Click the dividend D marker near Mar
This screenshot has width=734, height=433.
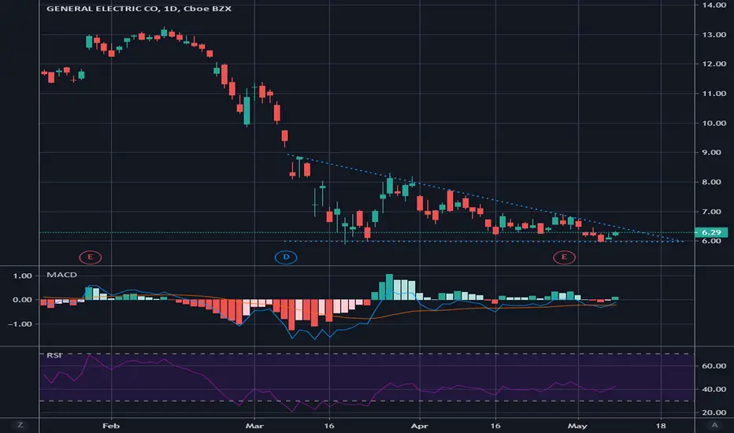(x=286, y=257)
